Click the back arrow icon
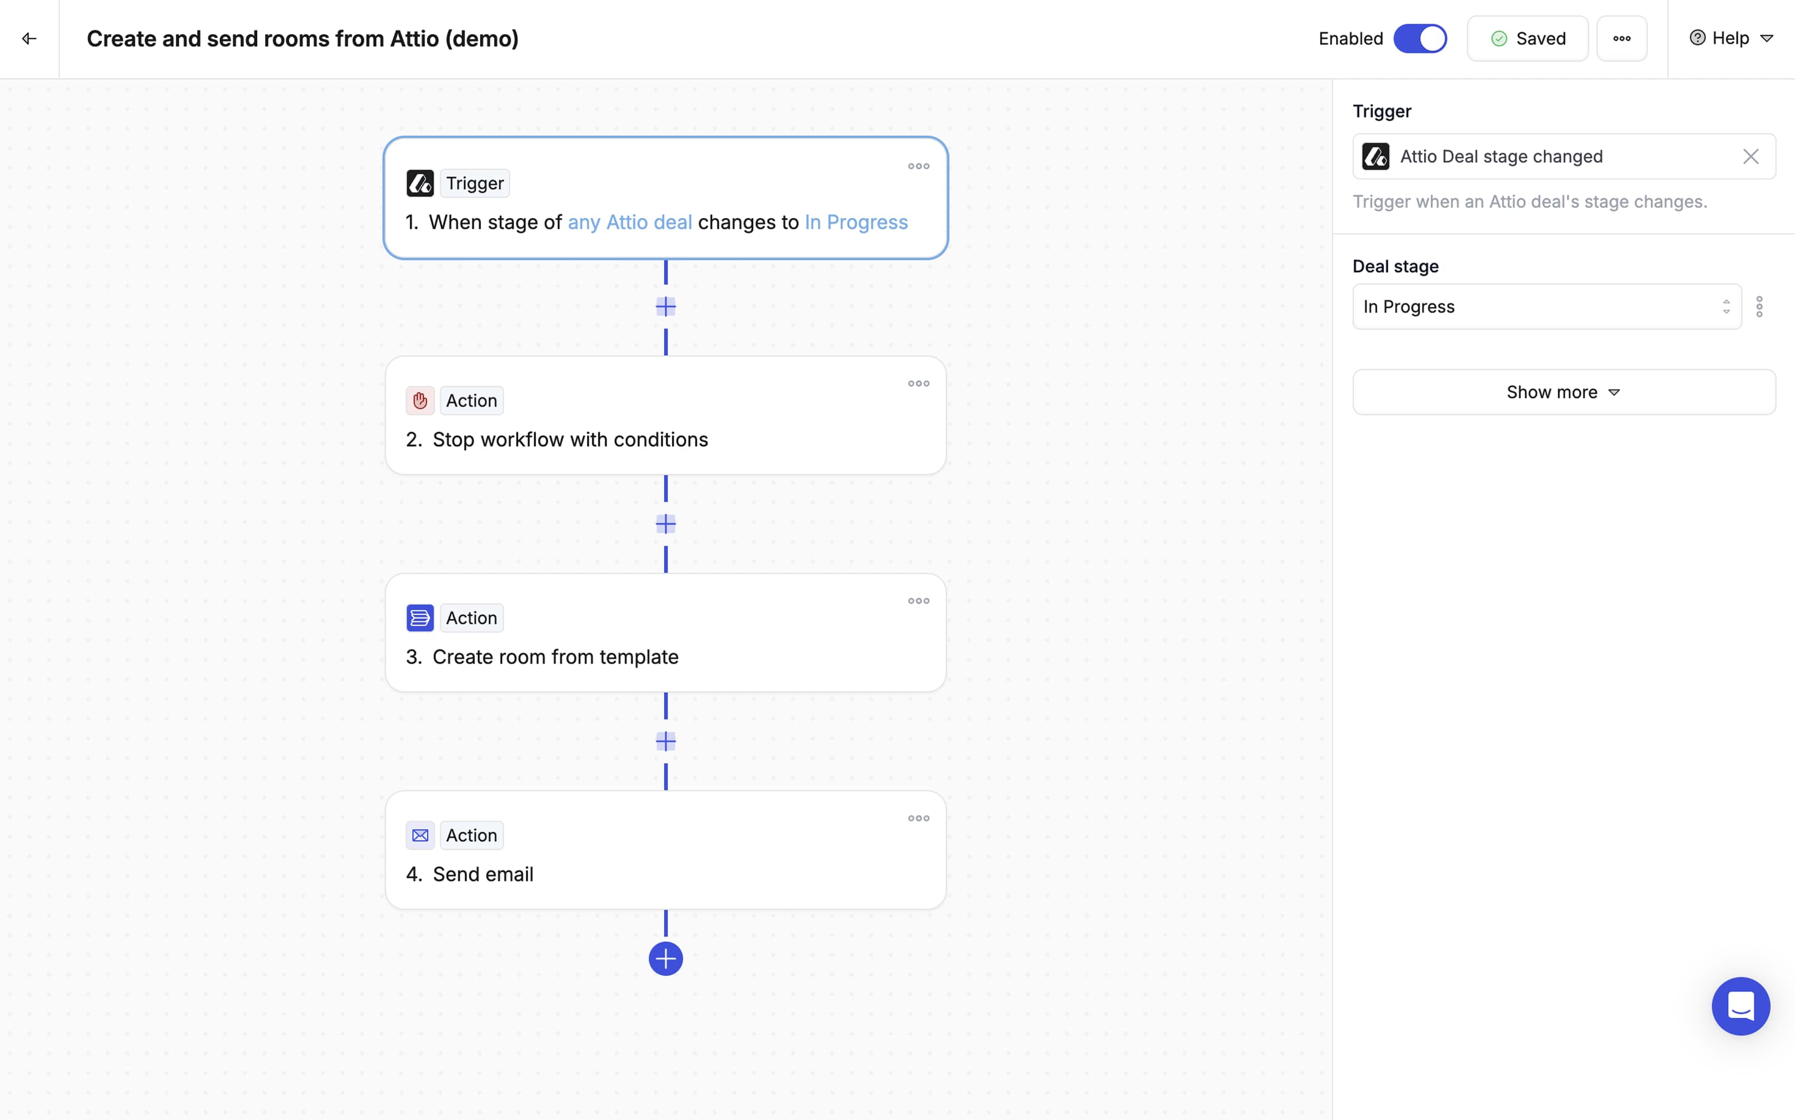Viewport: 1795px width, 1120px height. [29, 39]
